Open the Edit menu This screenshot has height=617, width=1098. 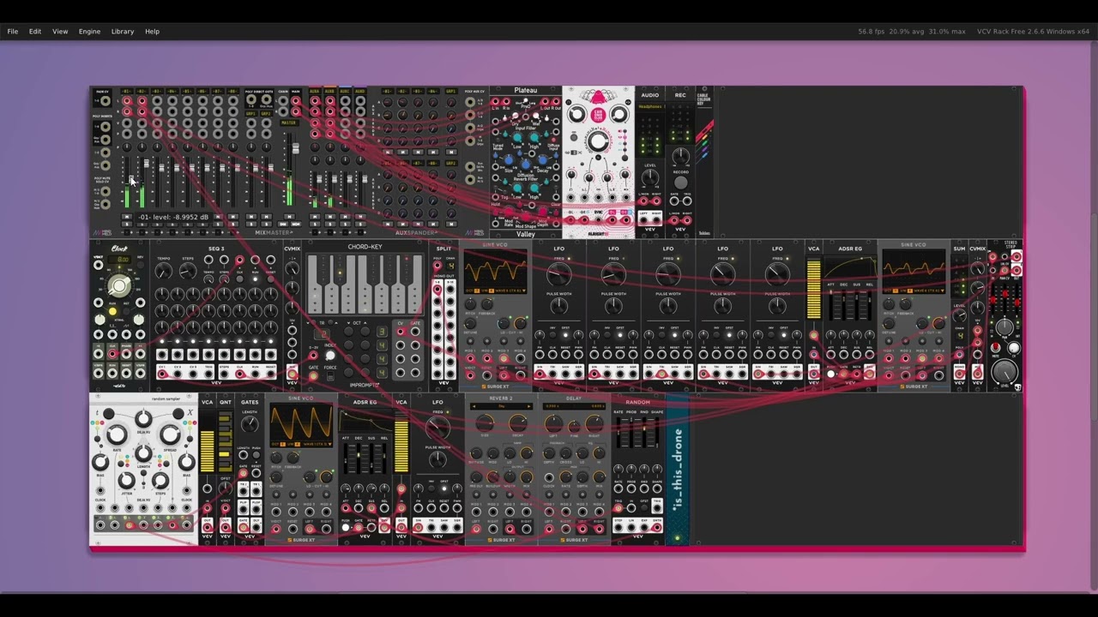click(35, 31)
